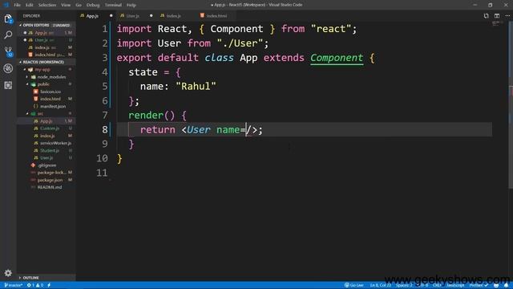Expand the node_modules folder

pos(46,77)
